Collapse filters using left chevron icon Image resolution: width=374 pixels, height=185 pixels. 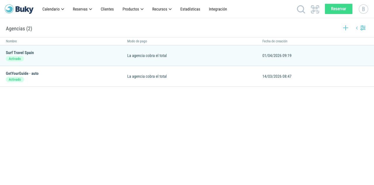pyautogui.click(x=357, y=28)
